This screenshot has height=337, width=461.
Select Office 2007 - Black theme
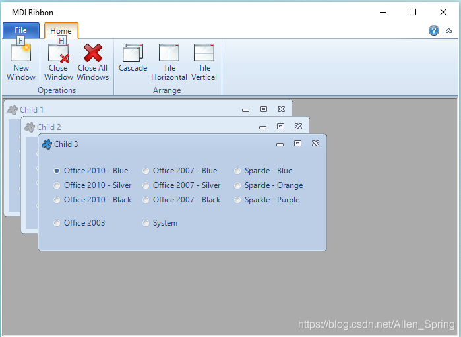coord(181,200)
